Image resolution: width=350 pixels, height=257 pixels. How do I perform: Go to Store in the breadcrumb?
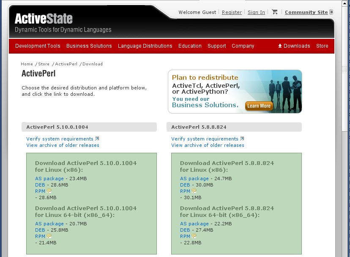point(44,64)
